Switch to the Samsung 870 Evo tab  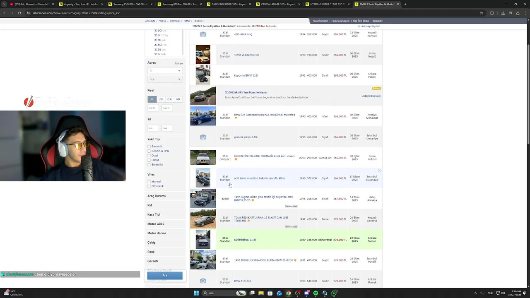click(179, 4)
